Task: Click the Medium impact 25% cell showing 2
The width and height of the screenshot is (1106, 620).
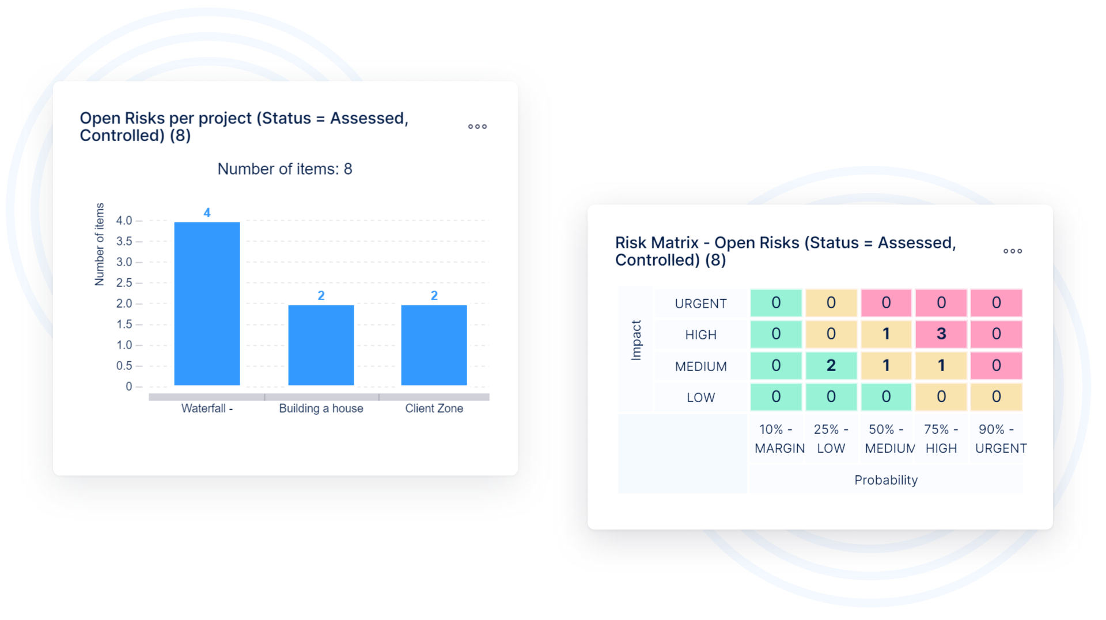Action: click(x=831, y=365)
